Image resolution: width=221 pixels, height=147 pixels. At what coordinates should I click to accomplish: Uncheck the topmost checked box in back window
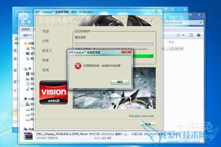pos(15,50)
